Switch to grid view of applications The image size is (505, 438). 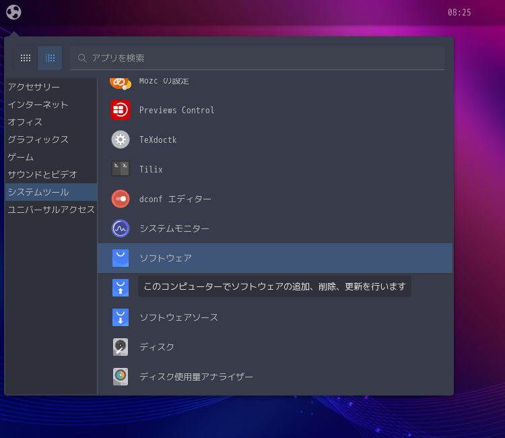26,58
